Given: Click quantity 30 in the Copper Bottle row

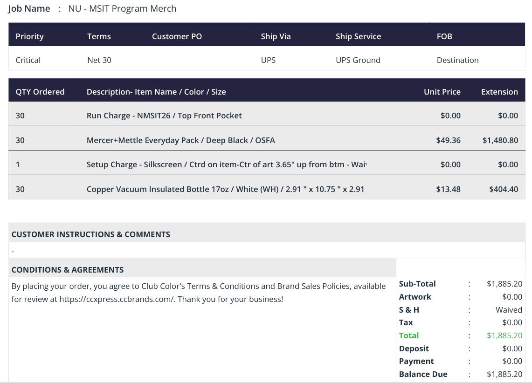Looking at the screenshot, I should coord(20,189).
